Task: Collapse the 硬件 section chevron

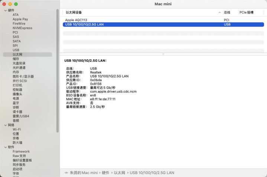Action: 6,10
